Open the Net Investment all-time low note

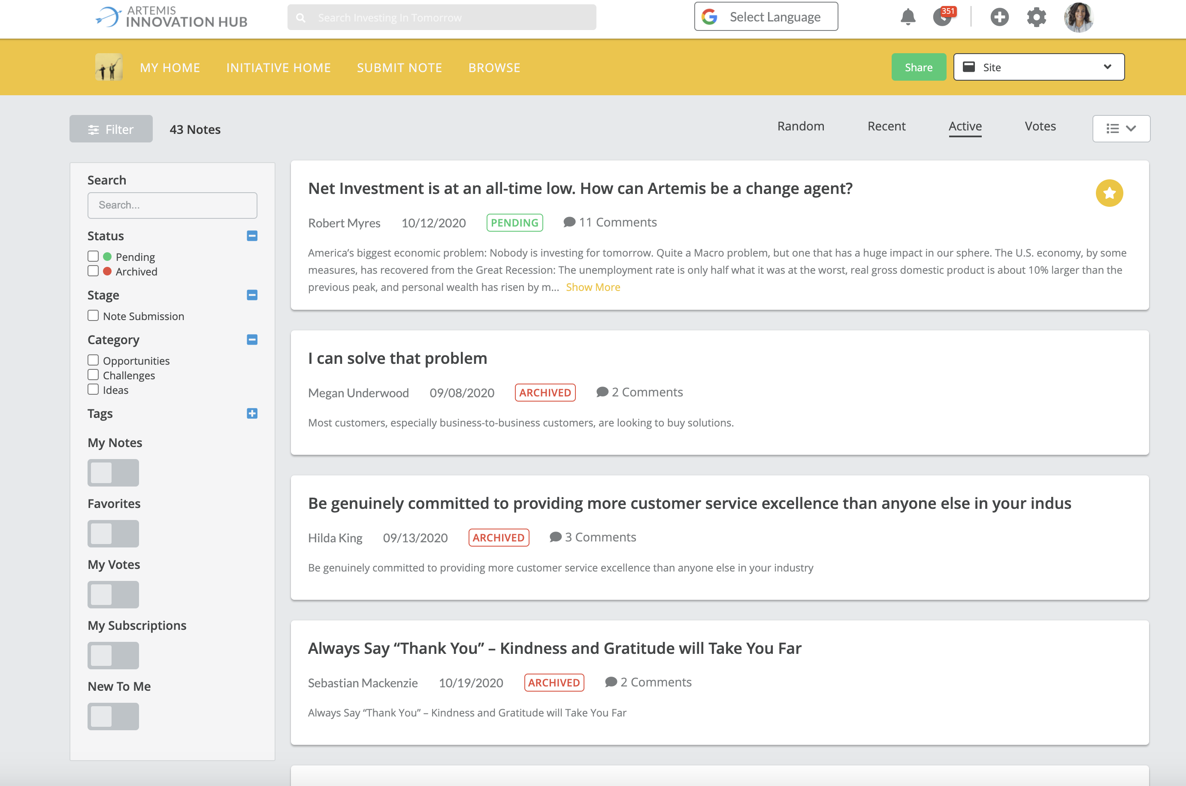[x=580, y=188]
